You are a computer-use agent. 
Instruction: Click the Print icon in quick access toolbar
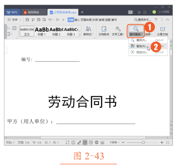pos(39,20)
